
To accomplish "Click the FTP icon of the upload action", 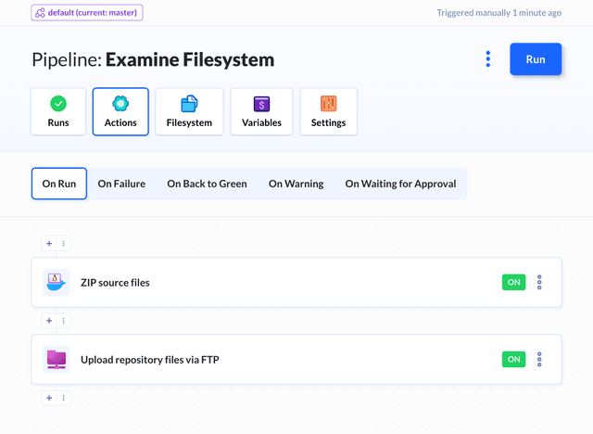I will [57, 359].
